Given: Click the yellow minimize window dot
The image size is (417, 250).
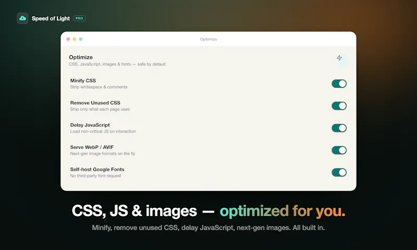Looking at the screenshot, I should coord(75,39).
